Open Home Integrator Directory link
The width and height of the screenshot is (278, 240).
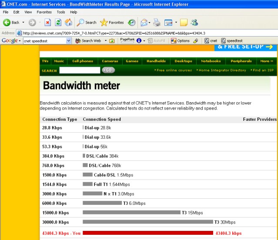(221, 70)
